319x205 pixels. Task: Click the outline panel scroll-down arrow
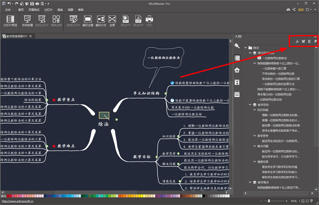click(316, 189)
